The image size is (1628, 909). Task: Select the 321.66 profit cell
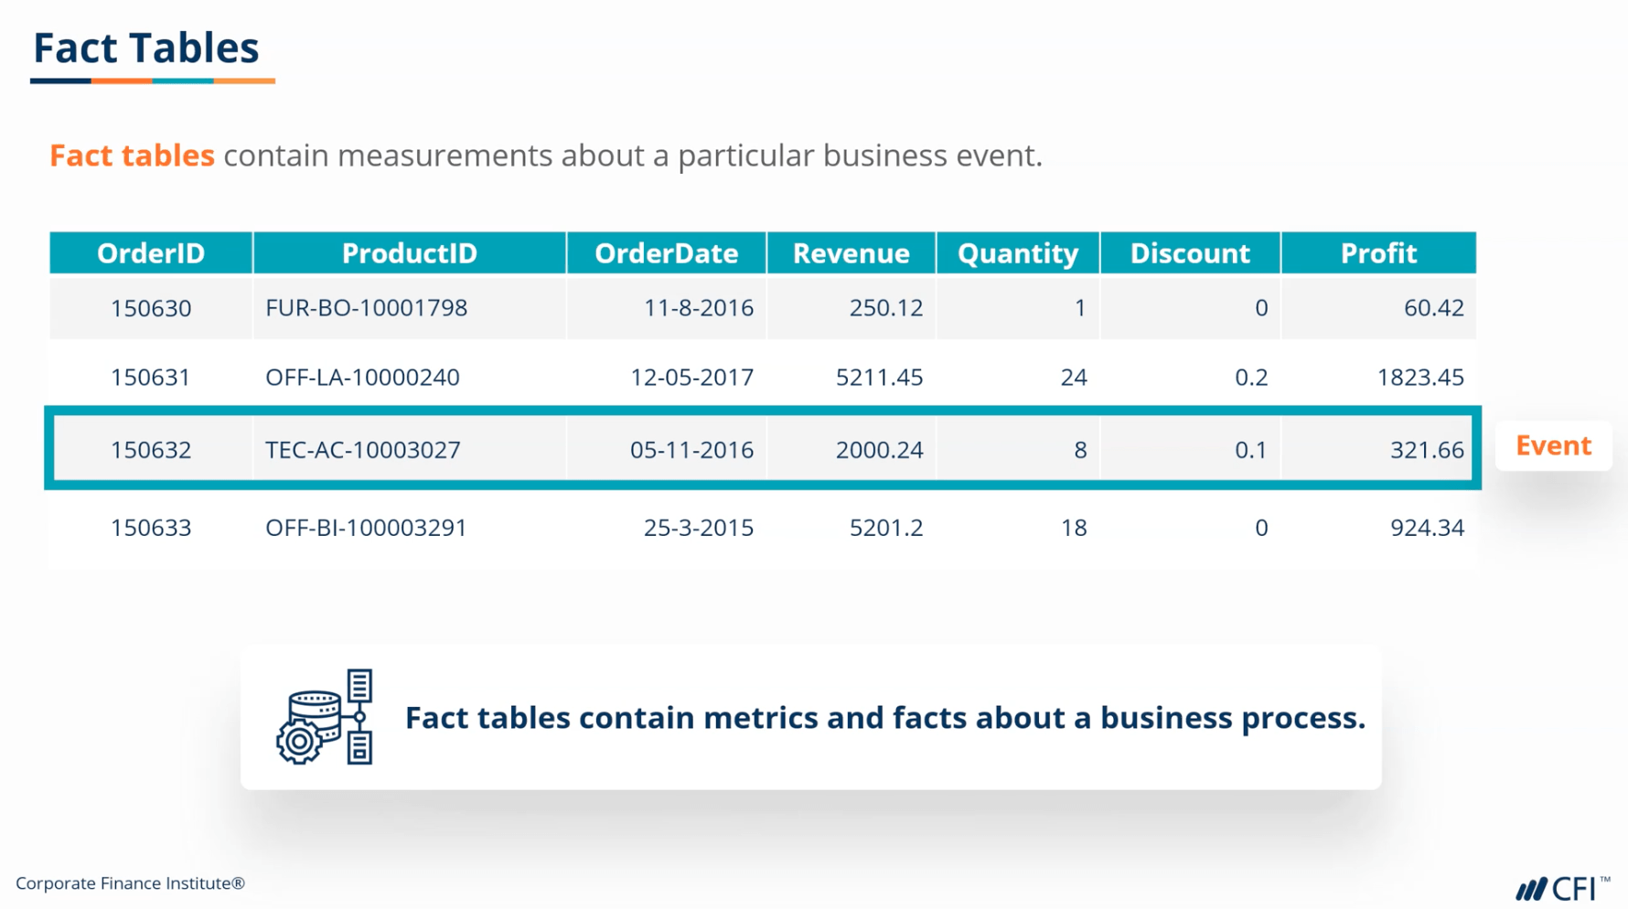1426,450
